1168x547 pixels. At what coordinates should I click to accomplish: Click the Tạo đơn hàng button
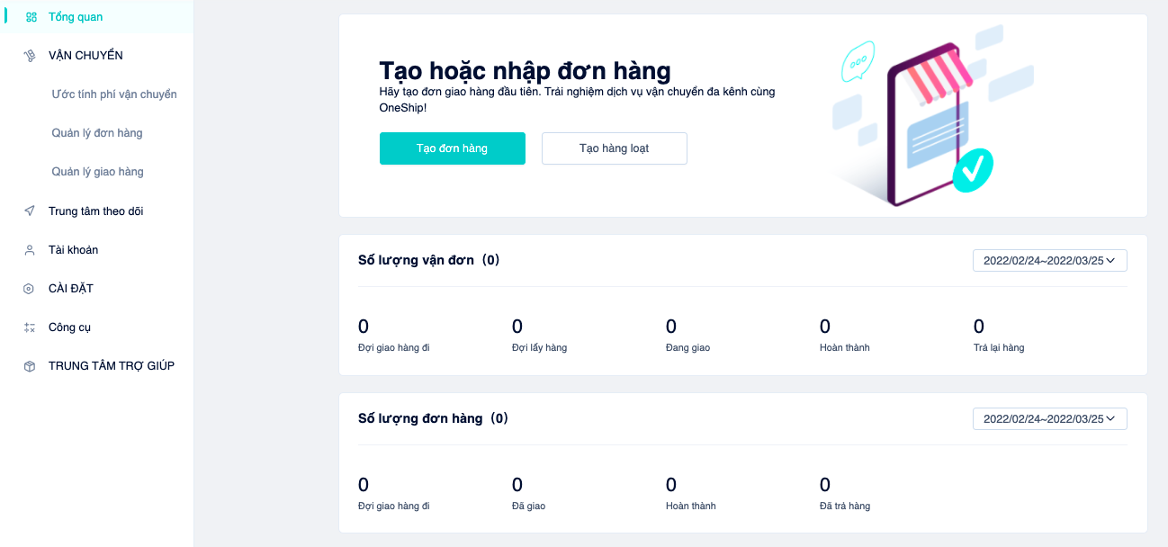(452, 148)
